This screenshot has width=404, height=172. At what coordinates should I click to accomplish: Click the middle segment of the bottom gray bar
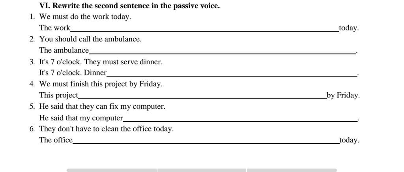pyautogui.click(x=202, y=170)
